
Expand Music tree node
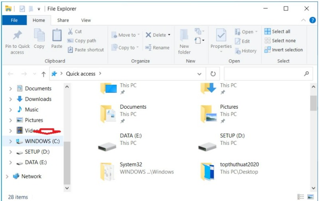(x=11, y=110)
